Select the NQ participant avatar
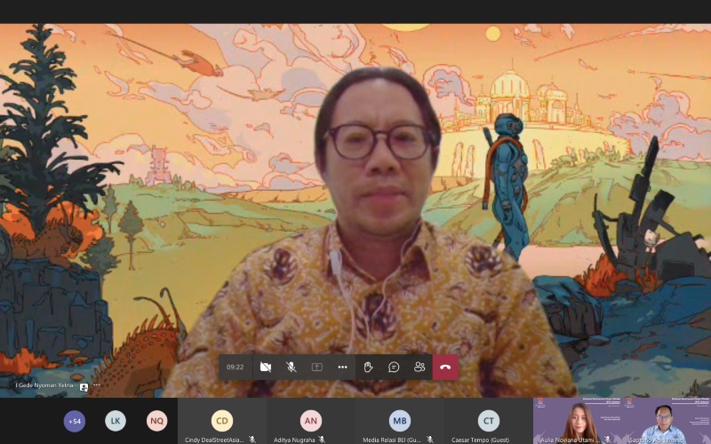This screenshot has height=444, width=711. click(x=157, y=421)
